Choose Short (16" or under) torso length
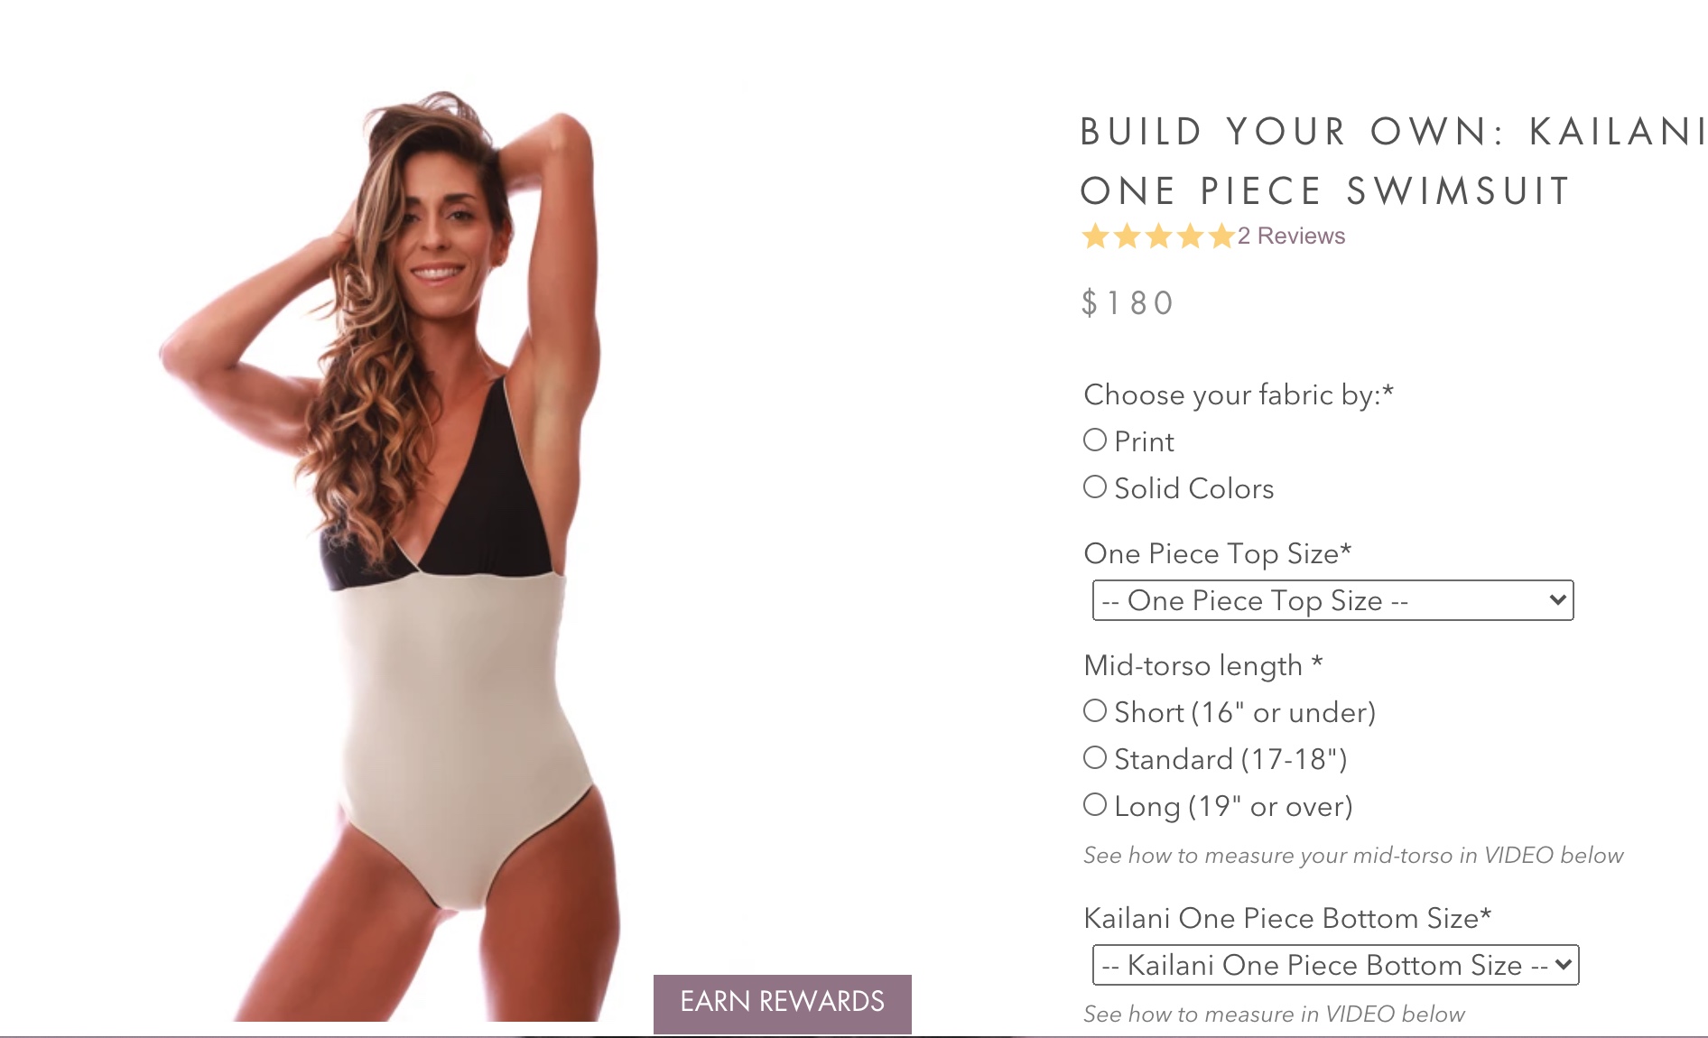The image size is (1708, 1038). pos(1095,711)
